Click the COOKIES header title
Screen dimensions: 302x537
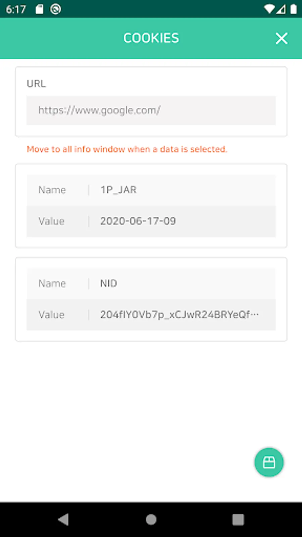[151, 38]
